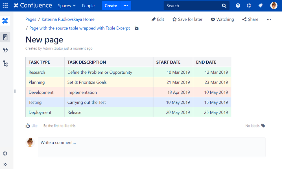Click the Confluence logo in header
This screenshot has height=169, width=282.
point(33,6)
